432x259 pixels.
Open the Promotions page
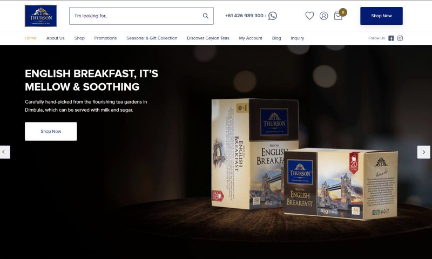click(105, 38)
